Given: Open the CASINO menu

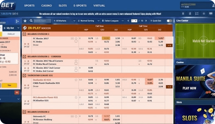Looking at the screenshot, I should [x=47, y=6].
